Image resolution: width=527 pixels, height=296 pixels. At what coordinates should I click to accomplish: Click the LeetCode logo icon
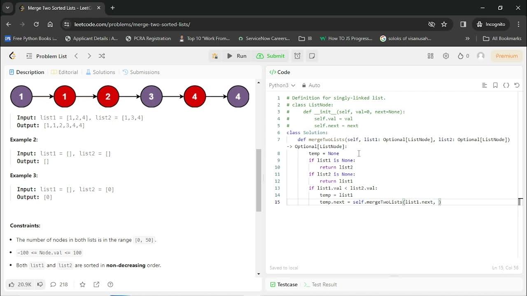pyautogui.click(x=12, y=56)
